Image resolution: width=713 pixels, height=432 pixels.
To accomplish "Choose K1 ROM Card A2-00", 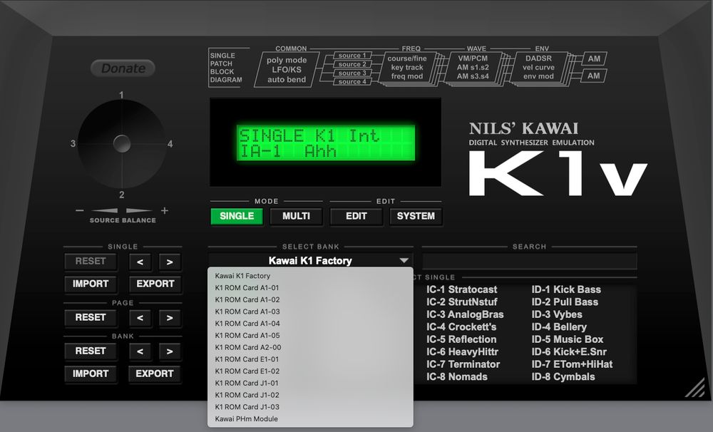I will [310, 347].
